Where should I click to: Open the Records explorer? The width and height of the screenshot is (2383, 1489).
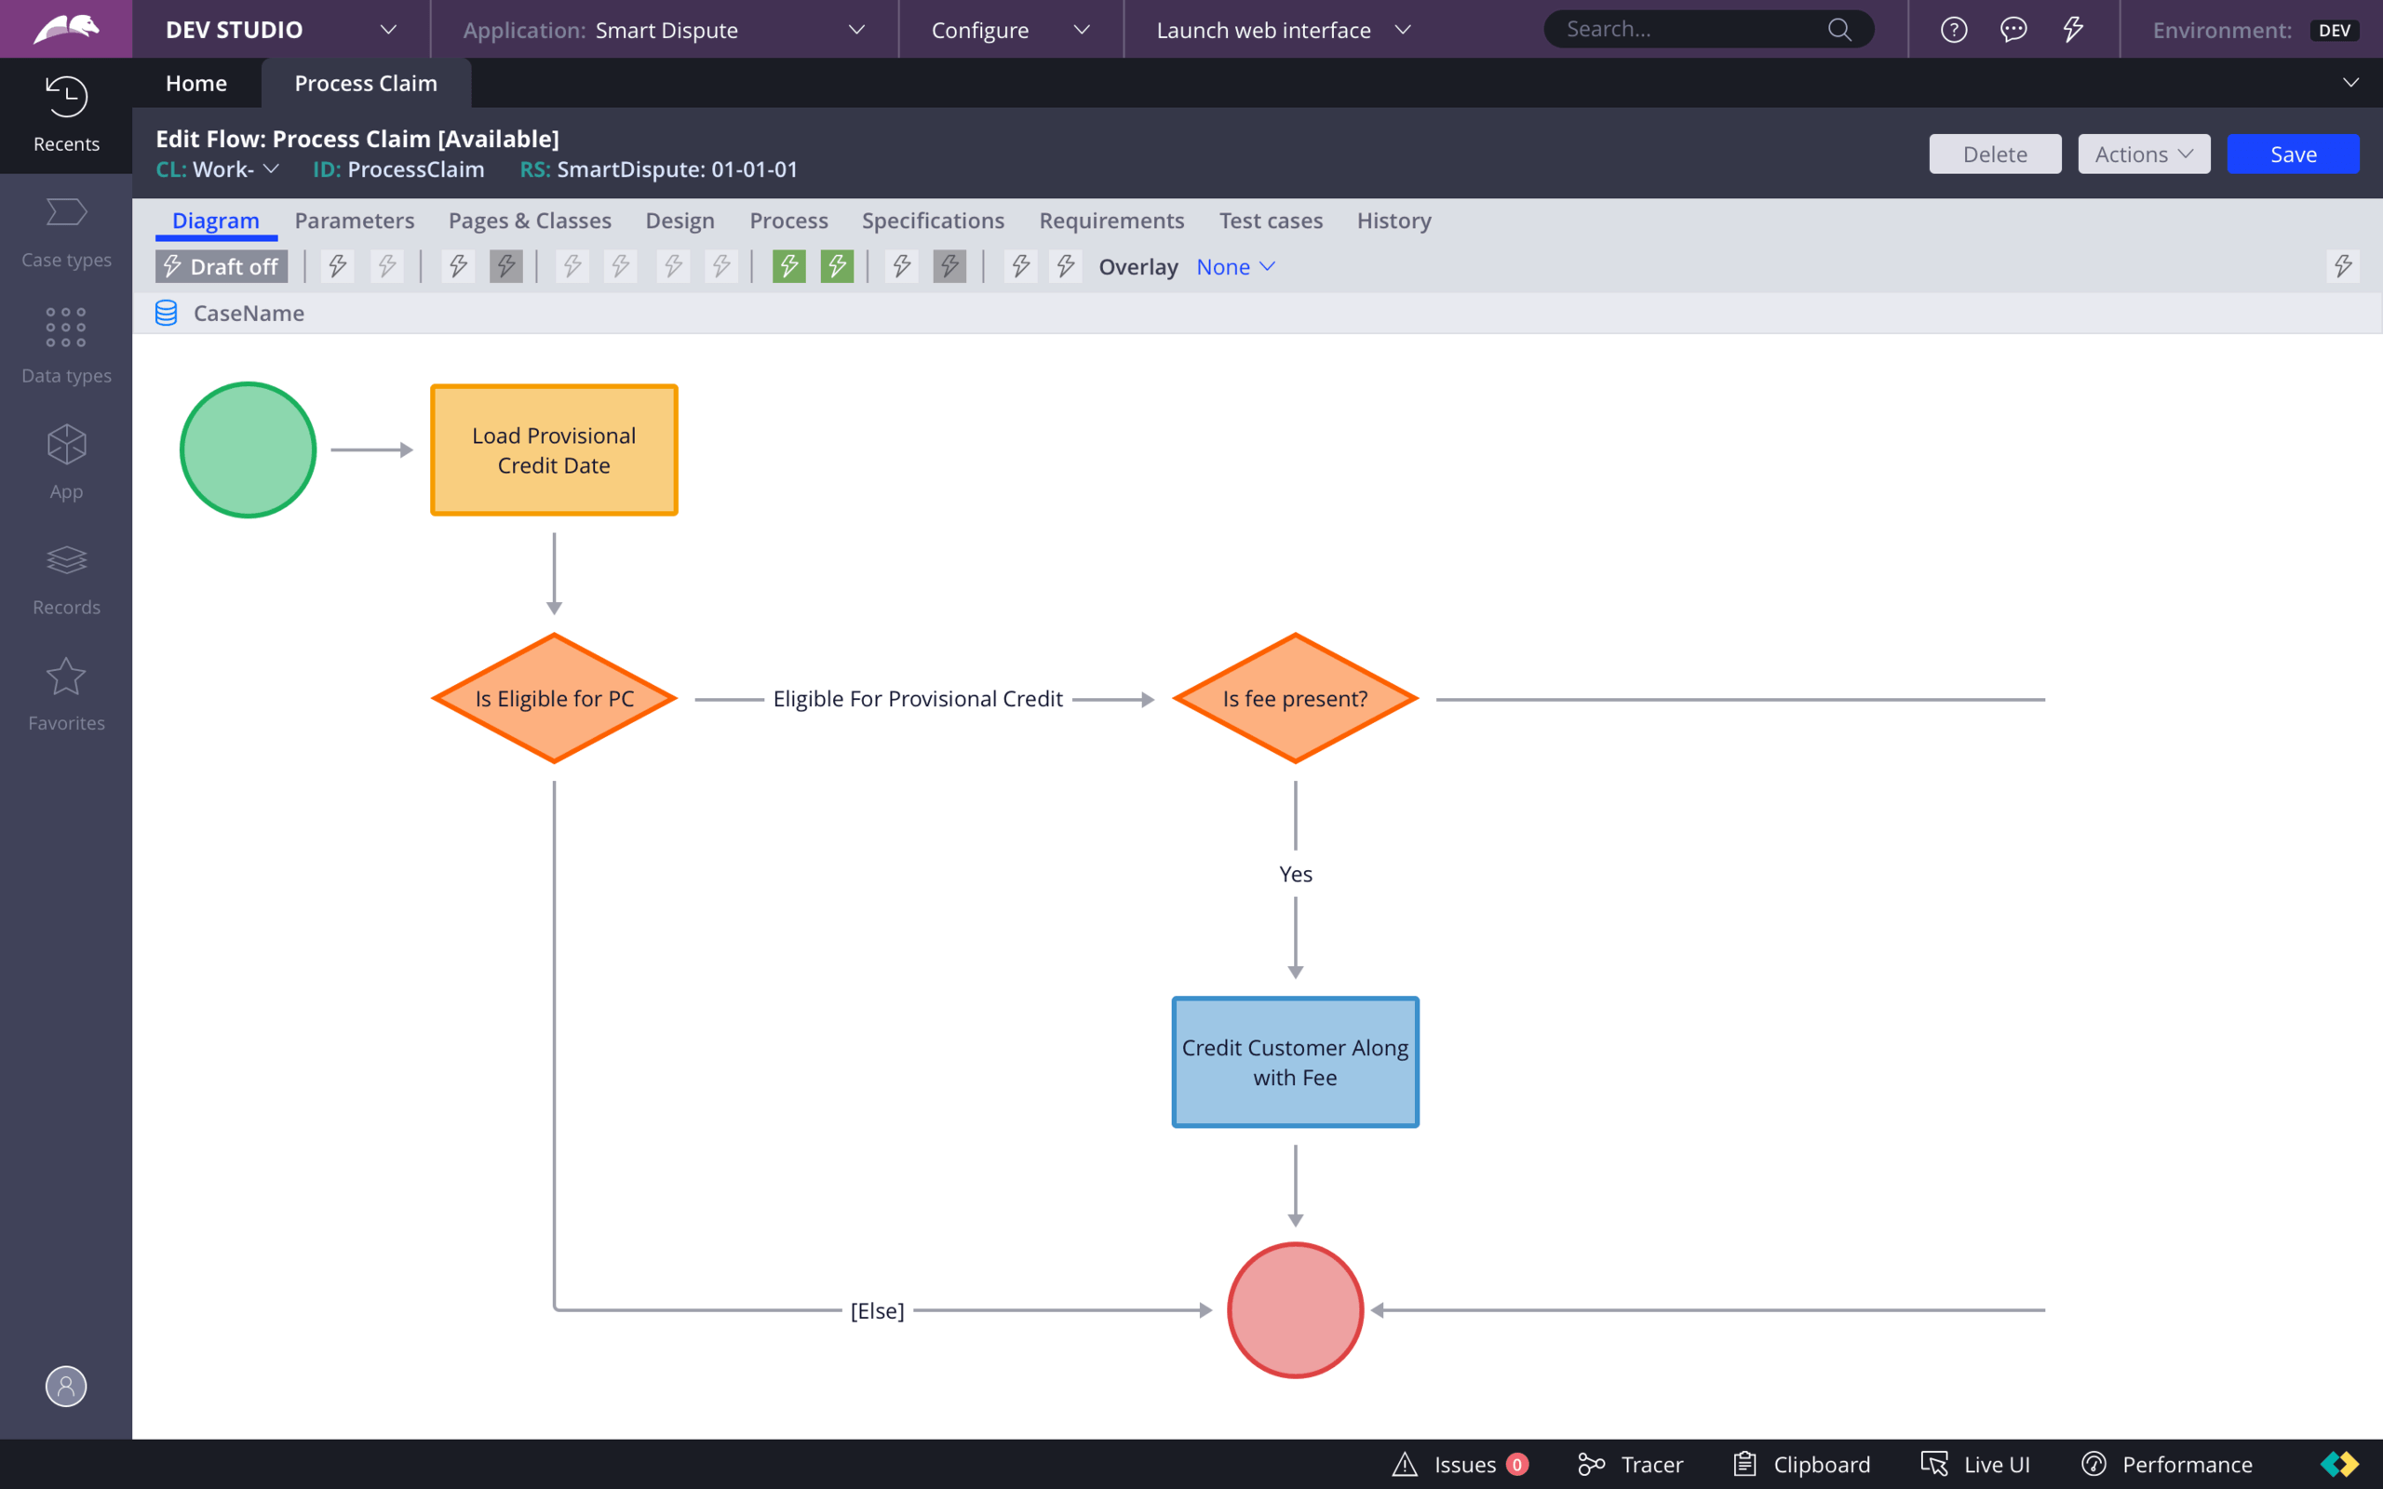coord(65,575)
